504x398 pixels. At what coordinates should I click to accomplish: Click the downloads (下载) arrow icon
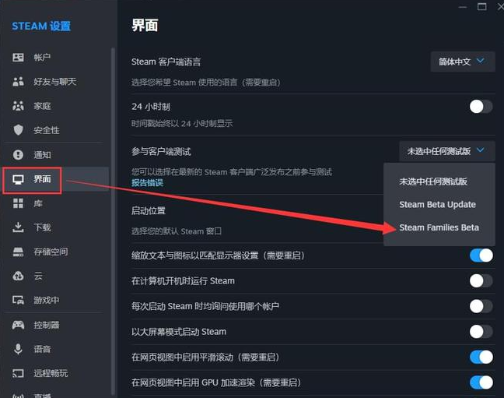pyautogui.click(x=18, y=227)
